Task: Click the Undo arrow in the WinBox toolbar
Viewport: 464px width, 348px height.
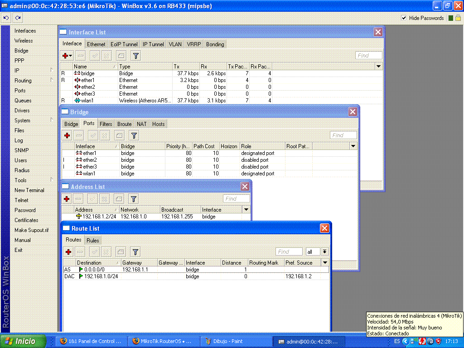Action: 6,17
